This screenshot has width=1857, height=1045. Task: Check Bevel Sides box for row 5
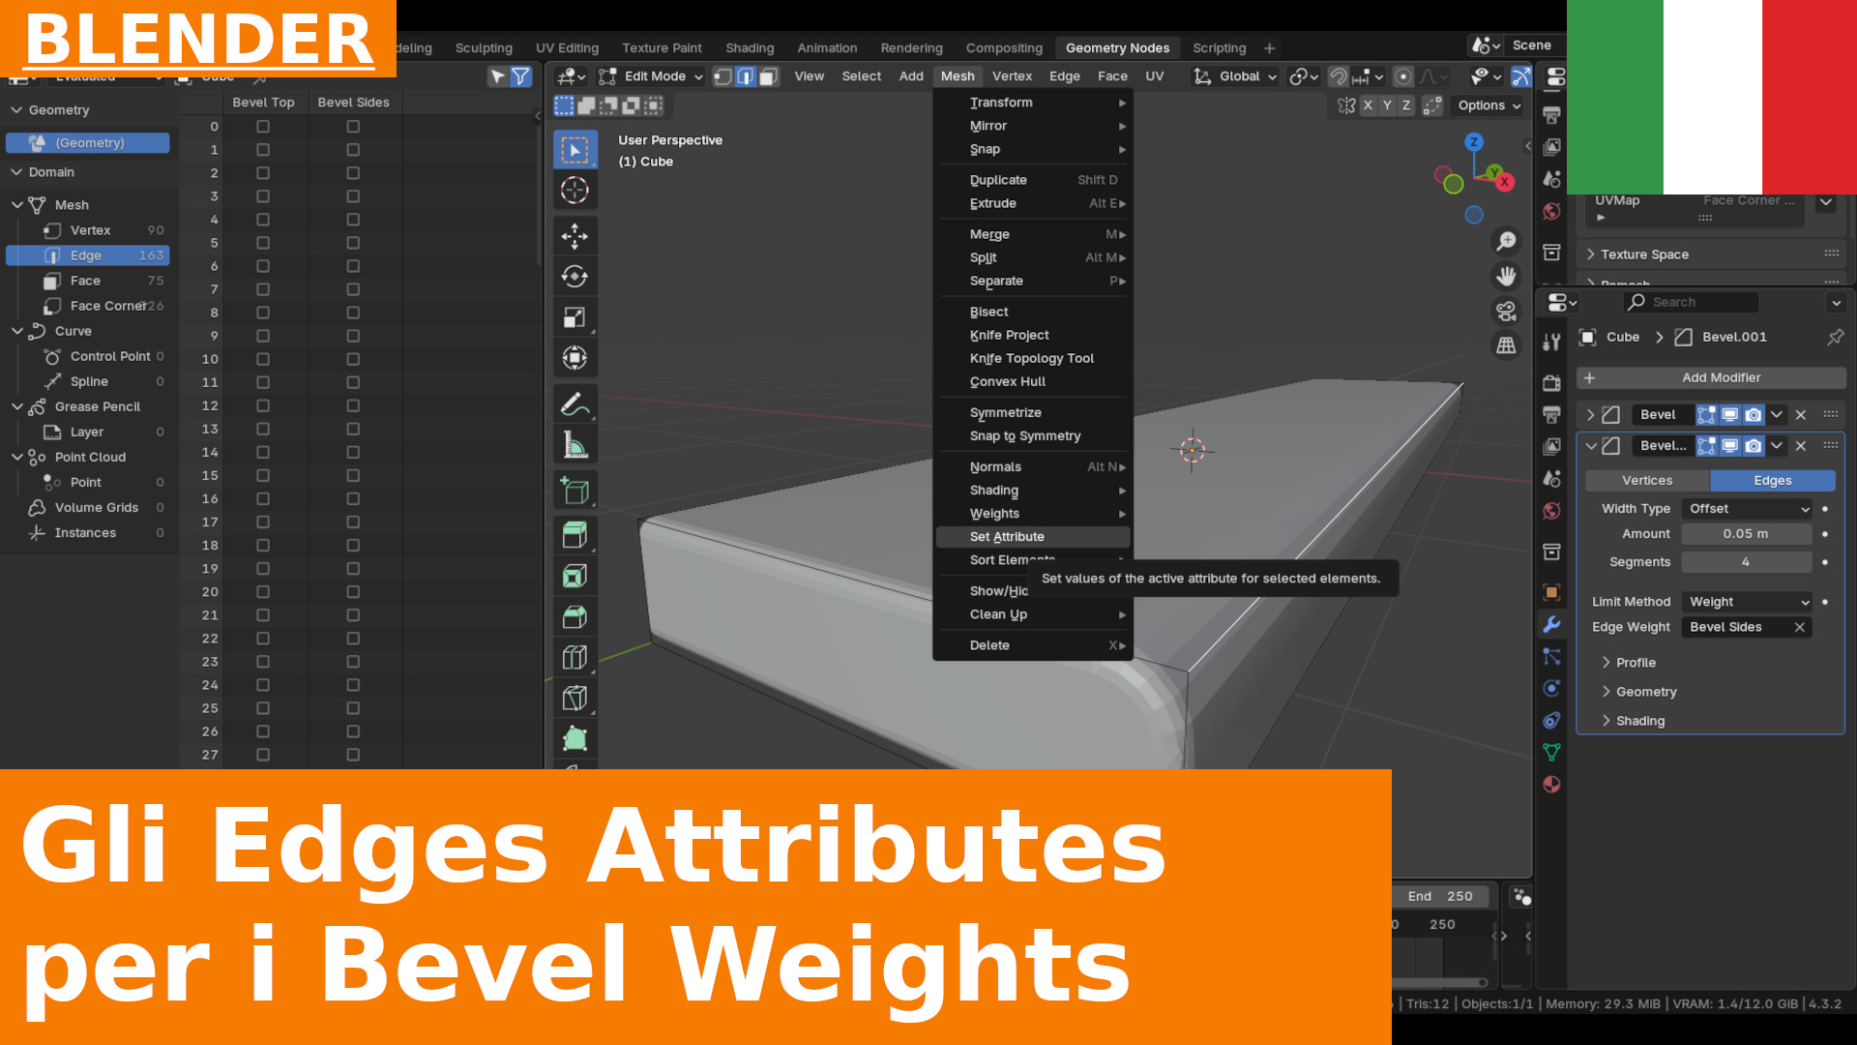[353, 243]
